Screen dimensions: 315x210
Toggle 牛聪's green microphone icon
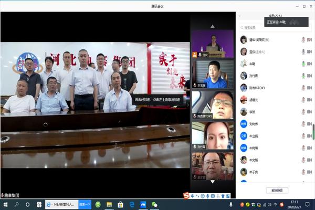pyautogui.click(x=303, y=64)
